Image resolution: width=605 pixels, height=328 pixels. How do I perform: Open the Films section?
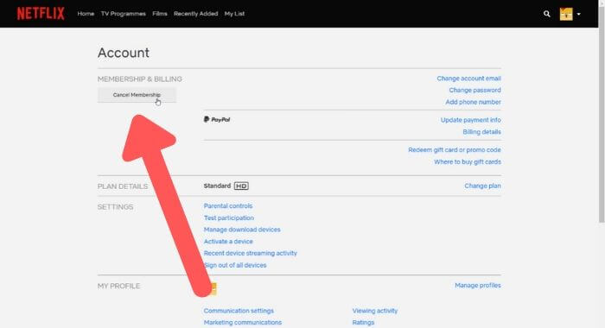[x=160, y=14]
